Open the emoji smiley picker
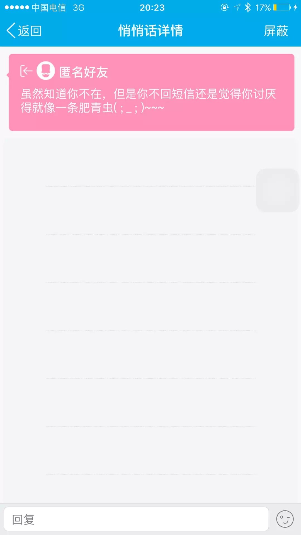Image resolution: width=301 pixels, height=535 pixels. pos(285,519)
